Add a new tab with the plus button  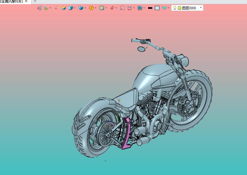(35, 1)
